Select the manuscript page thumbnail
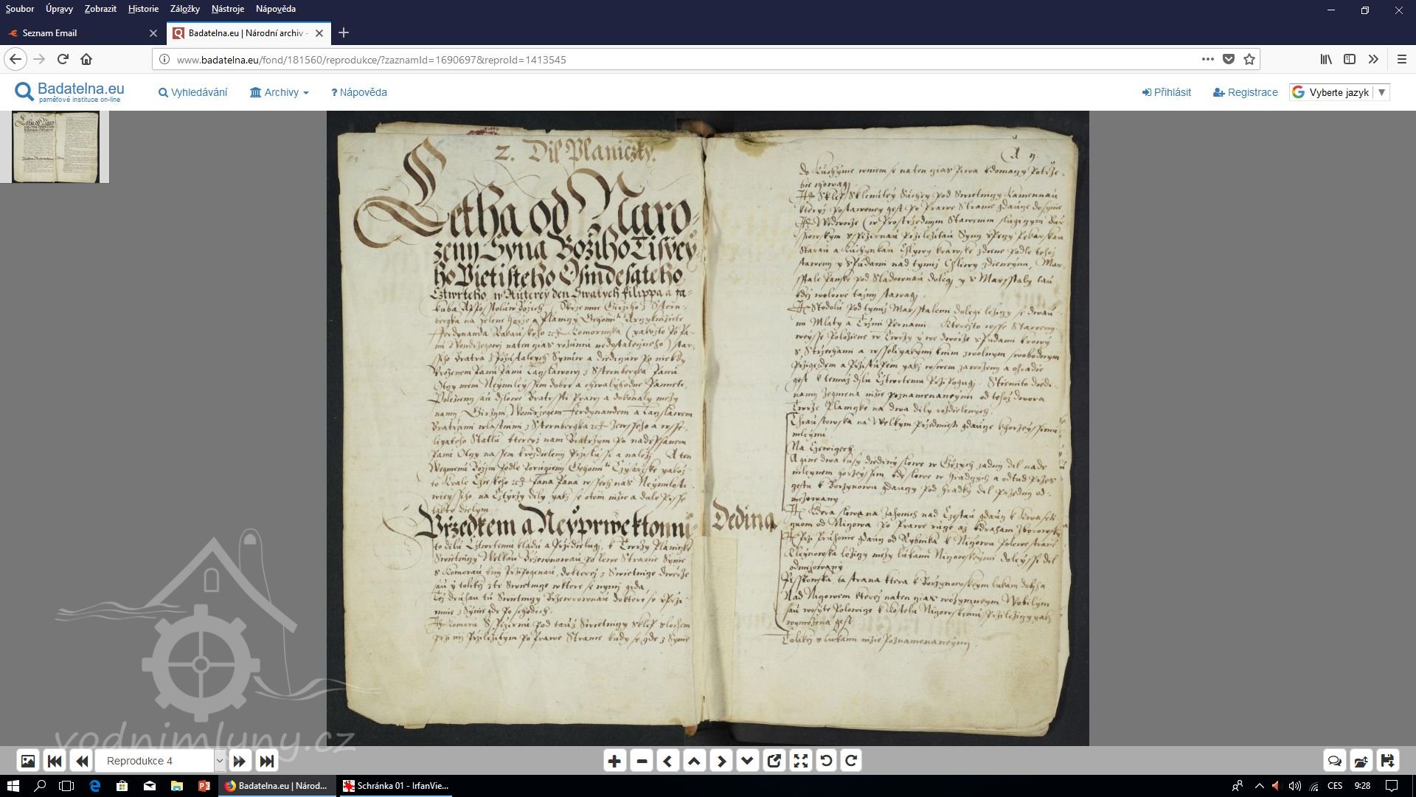Image resolution: width=1416 pixels, height=797 pixels. click(55, 147)
